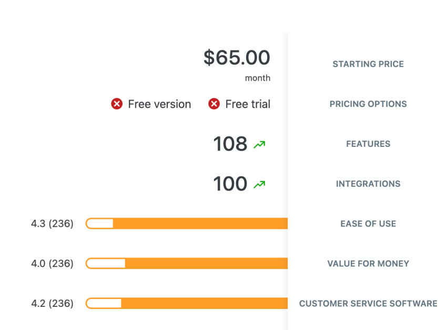Click the 100 integrations count

point(230,184)
